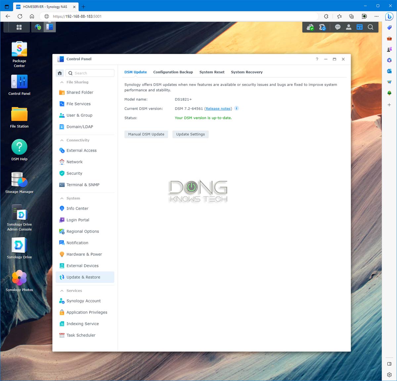Collapse the System section
The image size is (397, 381).
(x=62, y=198)
